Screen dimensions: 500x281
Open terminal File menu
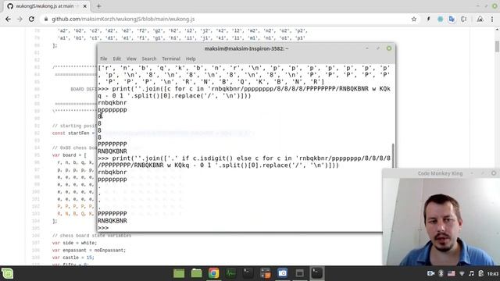click(x=104, y=59)
